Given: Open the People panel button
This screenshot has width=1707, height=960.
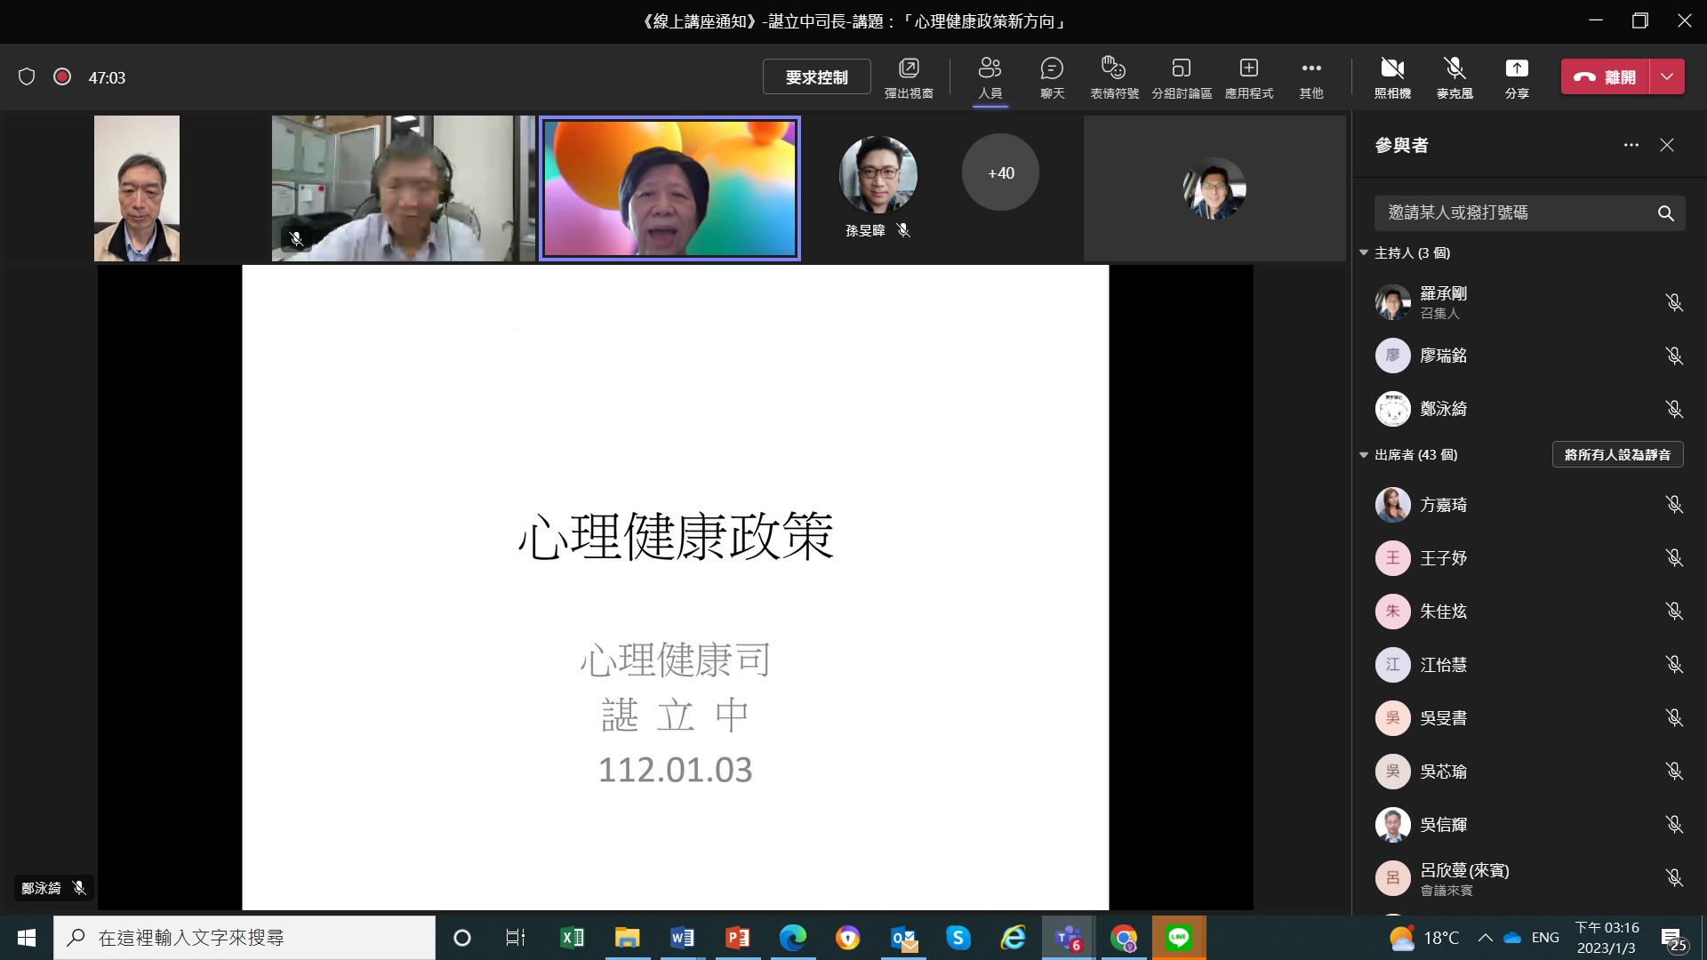Looking at the screenshot, I should point(990,77).
